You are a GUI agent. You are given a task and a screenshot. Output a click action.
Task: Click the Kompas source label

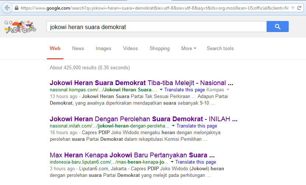point(215,90)
